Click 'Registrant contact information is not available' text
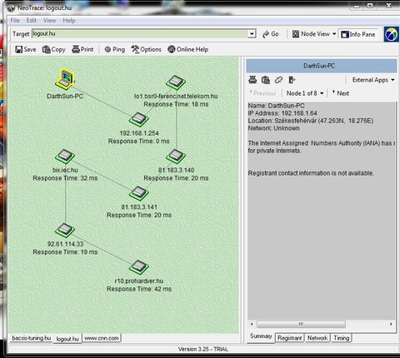Viewport: 400px width, 358px height. (311, 173)
